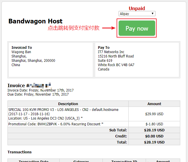
Task: Click the dropdown arrow next to Alipay
Action: coord(153,14)
